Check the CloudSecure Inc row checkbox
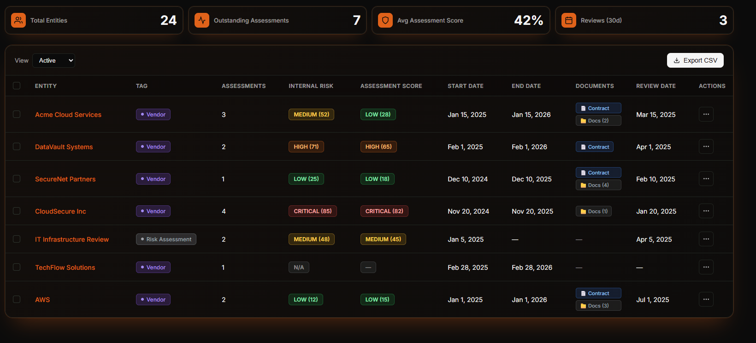This screenshot has height=343, width=756. coord(17,211)
